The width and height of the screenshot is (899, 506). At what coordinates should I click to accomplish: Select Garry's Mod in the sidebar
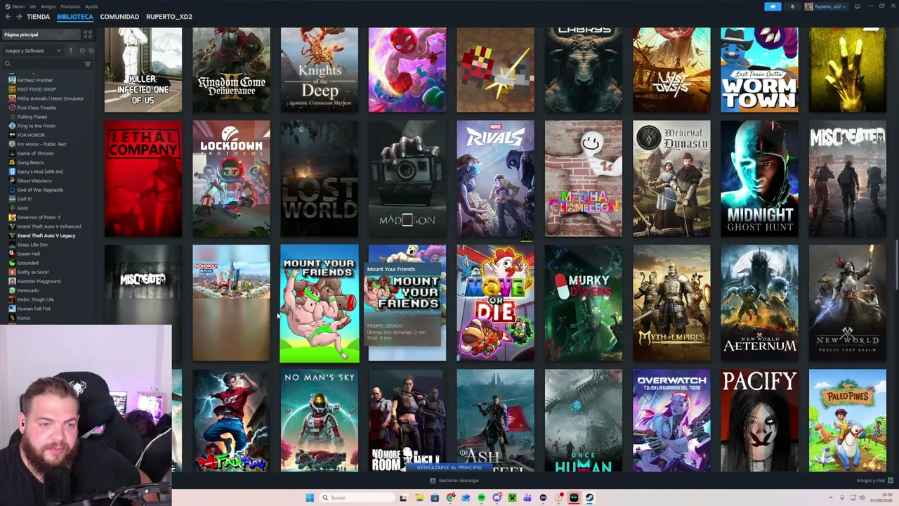click(40, 171)
